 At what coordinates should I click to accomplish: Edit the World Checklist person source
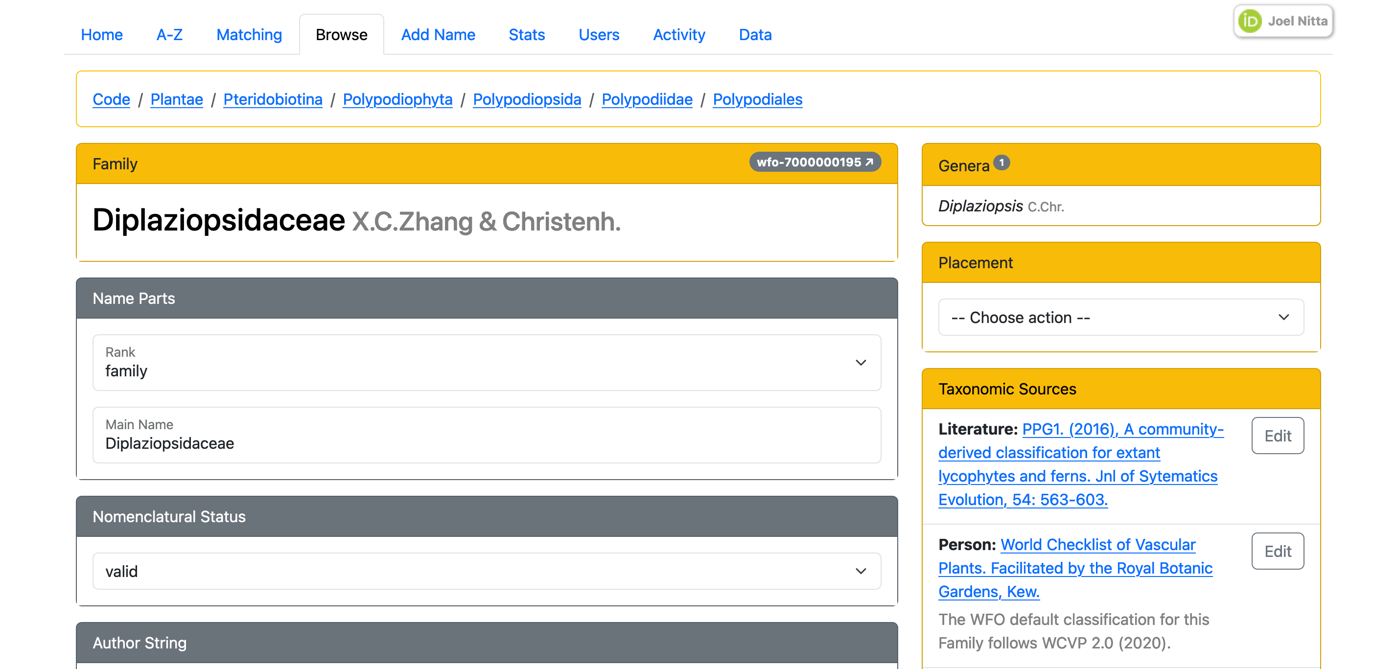pyautogui.click(x=1277, y=552)
